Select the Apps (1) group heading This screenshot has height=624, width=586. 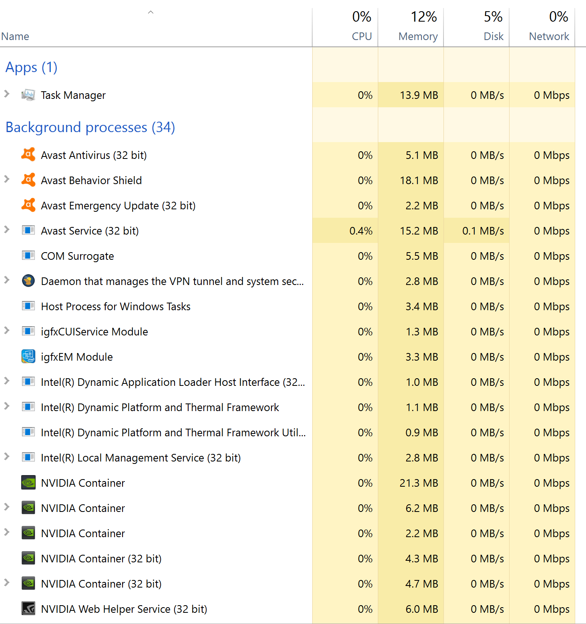pyautogui.click(x=31, y=67)
